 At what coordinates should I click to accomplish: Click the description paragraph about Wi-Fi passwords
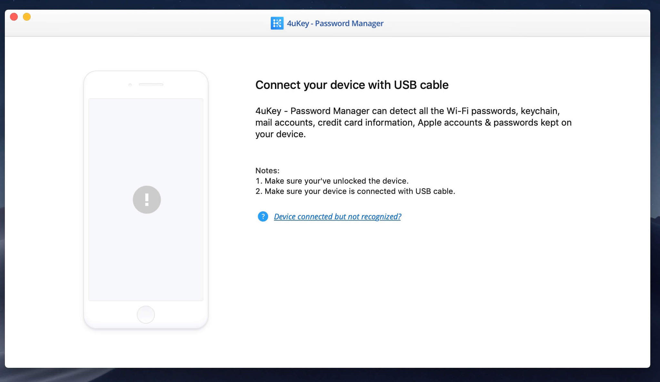[x=413, y=122]
